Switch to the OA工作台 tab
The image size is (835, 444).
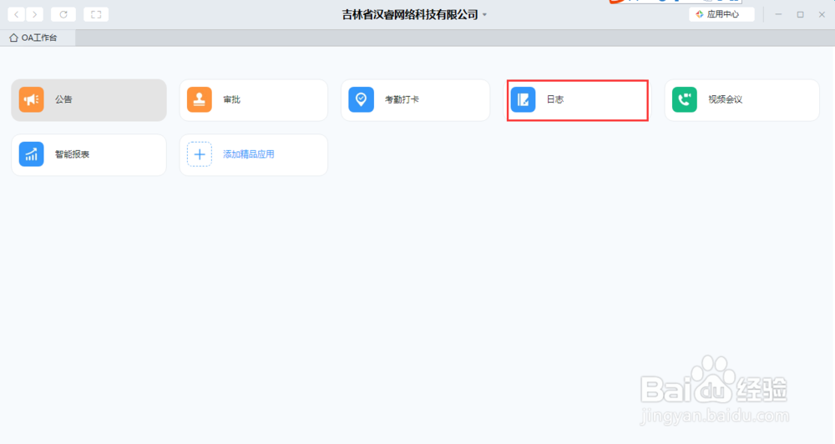tap(38, 38)
